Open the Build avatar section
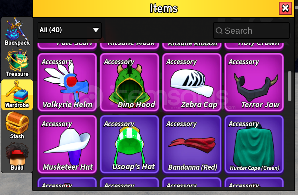 [17, 157]
